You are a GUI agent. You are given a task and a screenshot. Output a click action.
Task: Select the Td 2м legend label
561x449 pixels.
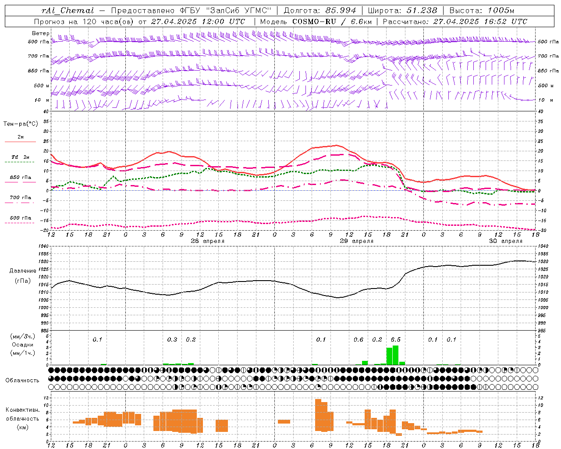pos(20,157)
